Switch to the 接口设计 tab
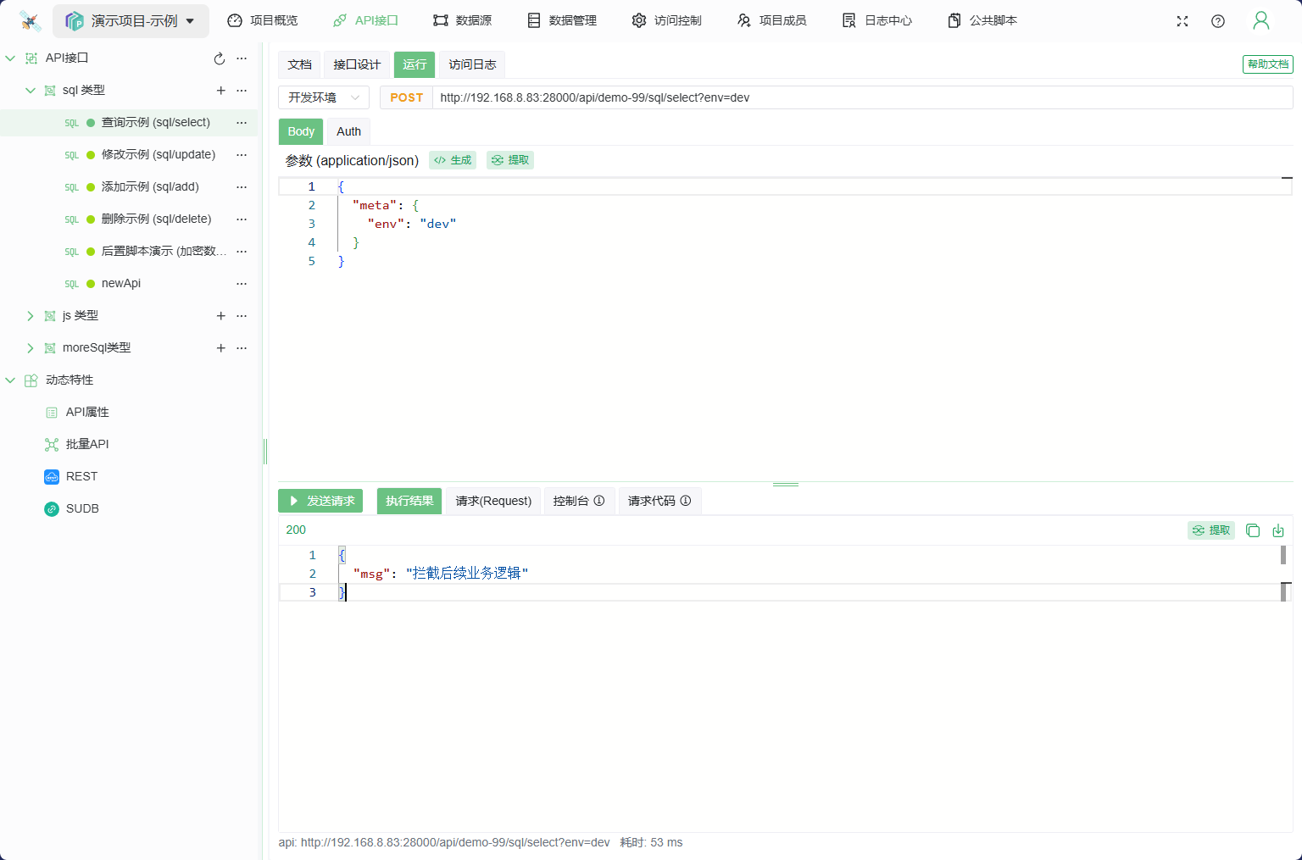 point(357,64)
